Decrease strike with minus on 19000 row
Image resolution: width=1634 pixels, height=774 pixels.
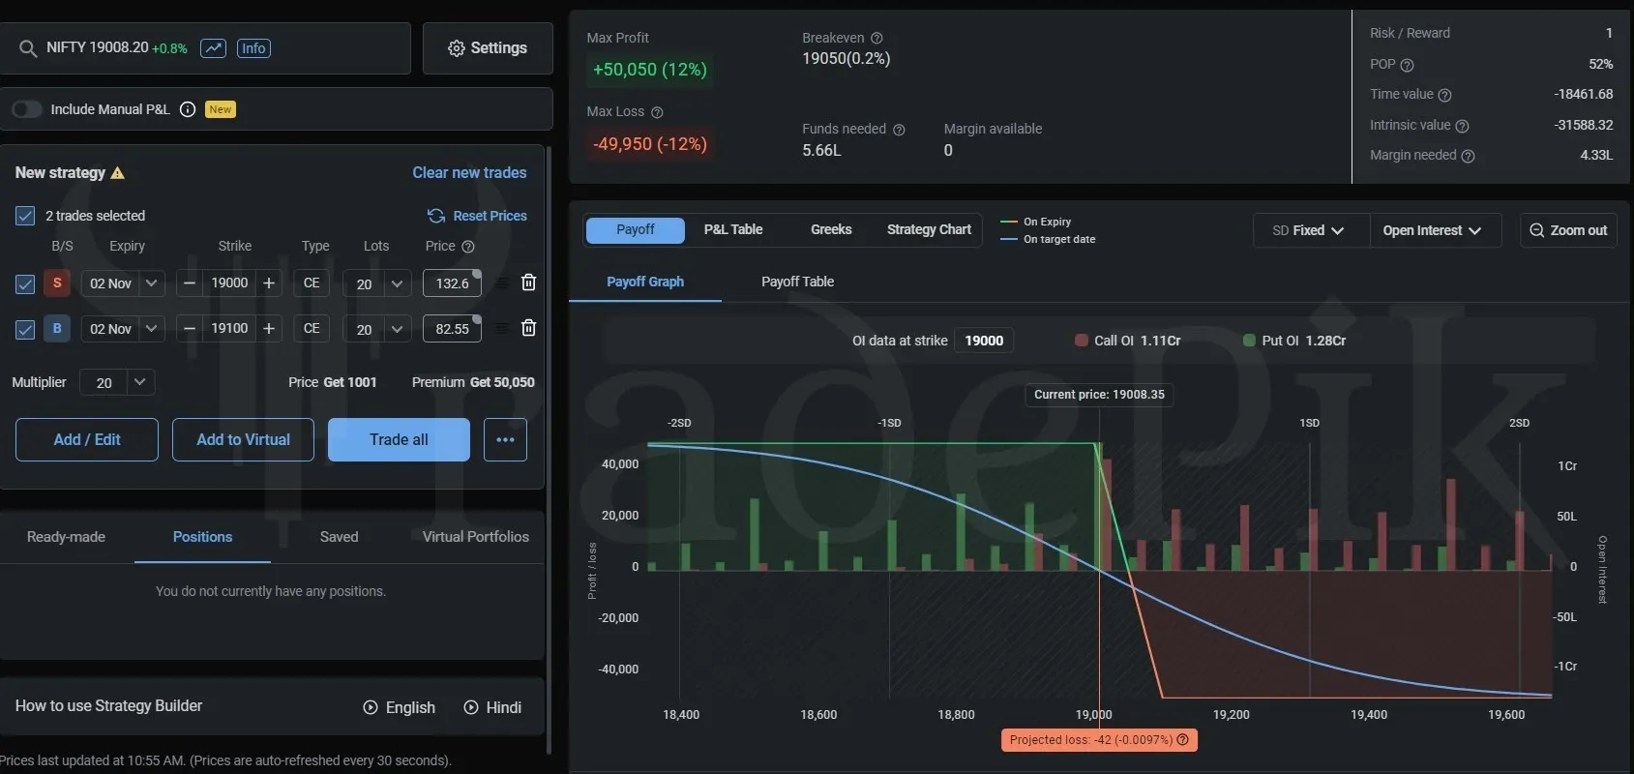pyautogui.click(x=190, y=283)
